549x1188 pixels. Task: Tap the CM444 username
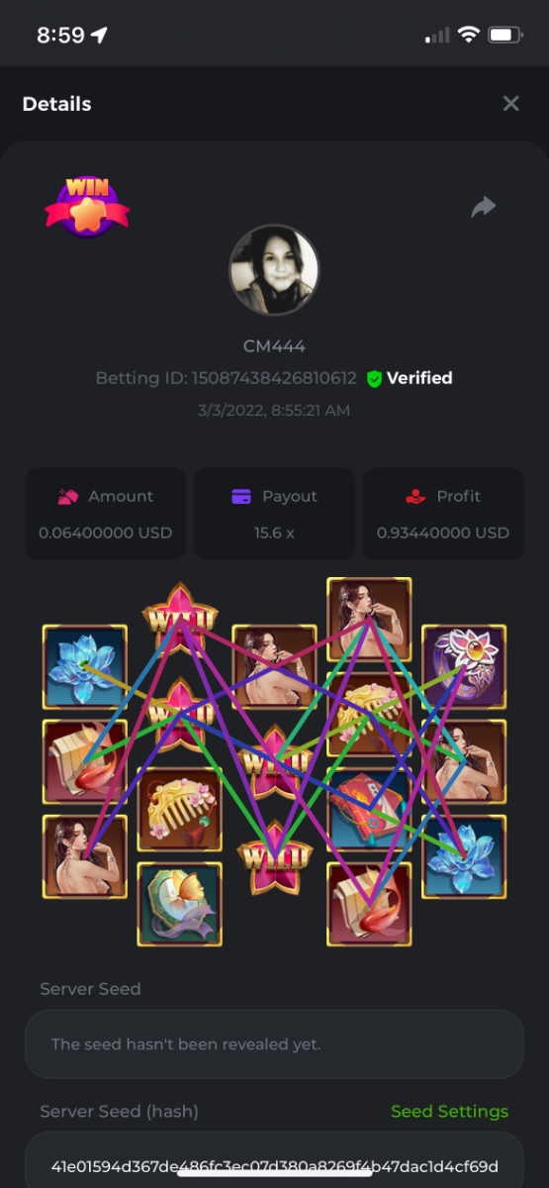[274, 346]
